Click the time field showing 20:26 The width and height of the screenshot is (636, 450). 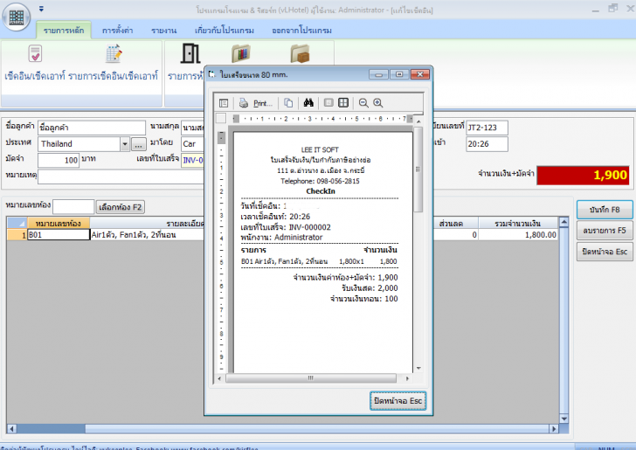[487, 144]
